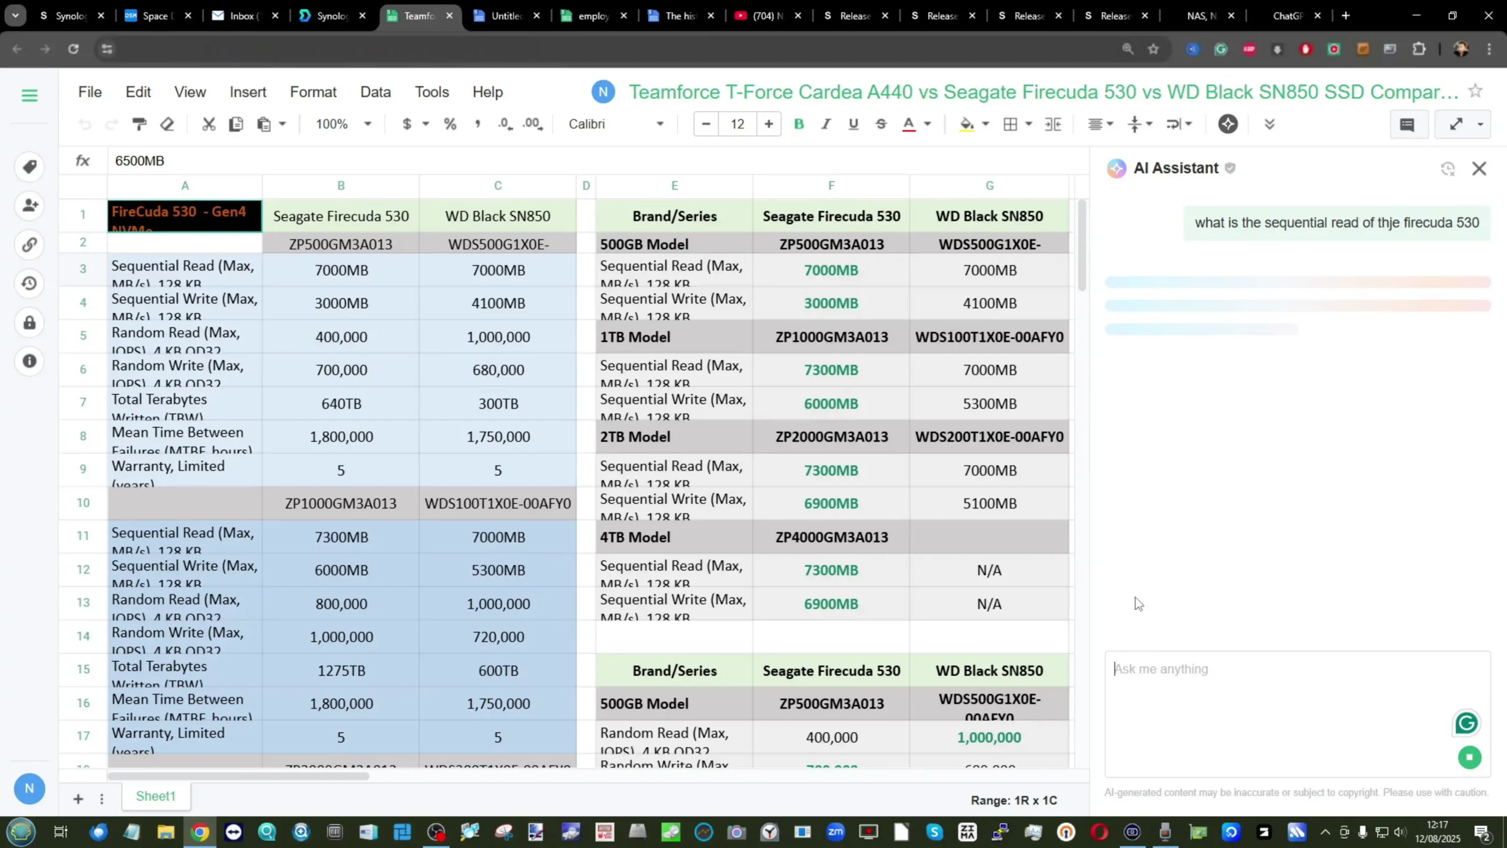Toggle strikethrough formatting
Image resolution: width=1507 pixels, height=848 pixels.
pos(881,124)
